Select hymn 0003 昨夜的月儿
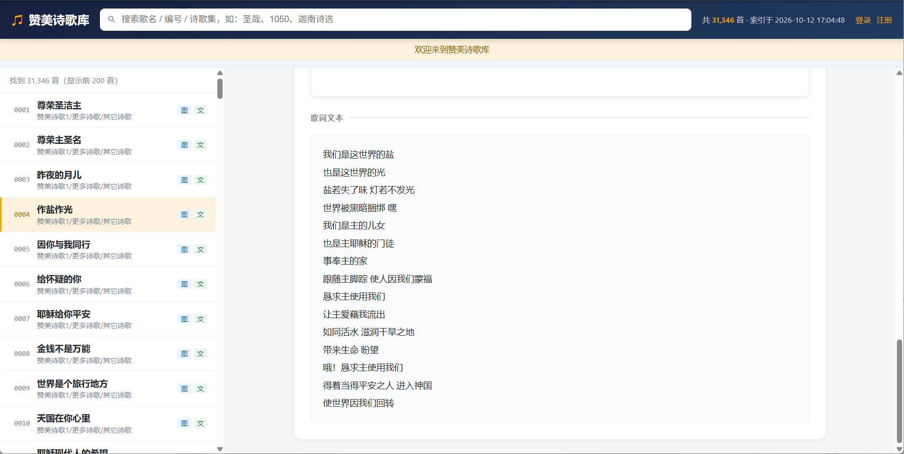The image size is (904, 454). click(108, 180)
